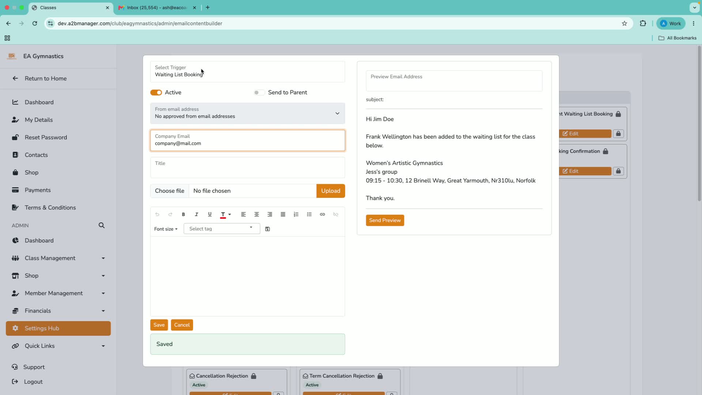Viewport: 702px width, 395px height.
Task: Open the Select tag dropdown
Action: click(222, 229)
